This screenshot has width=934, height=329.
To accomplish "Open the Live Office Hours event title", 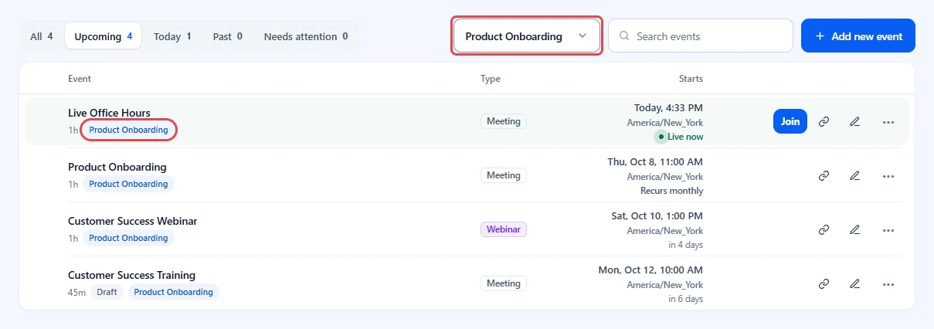I will pyautogui.click(x=109, y=114).
